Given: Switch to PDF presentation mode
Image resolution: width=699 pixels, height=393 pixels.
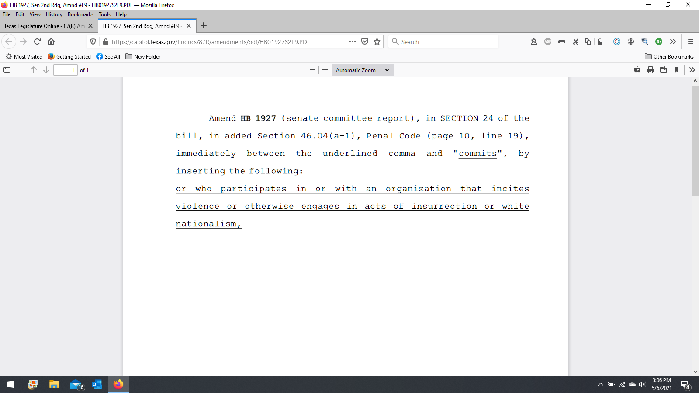Looking at the screenshot, I should (x=637, y=70).
